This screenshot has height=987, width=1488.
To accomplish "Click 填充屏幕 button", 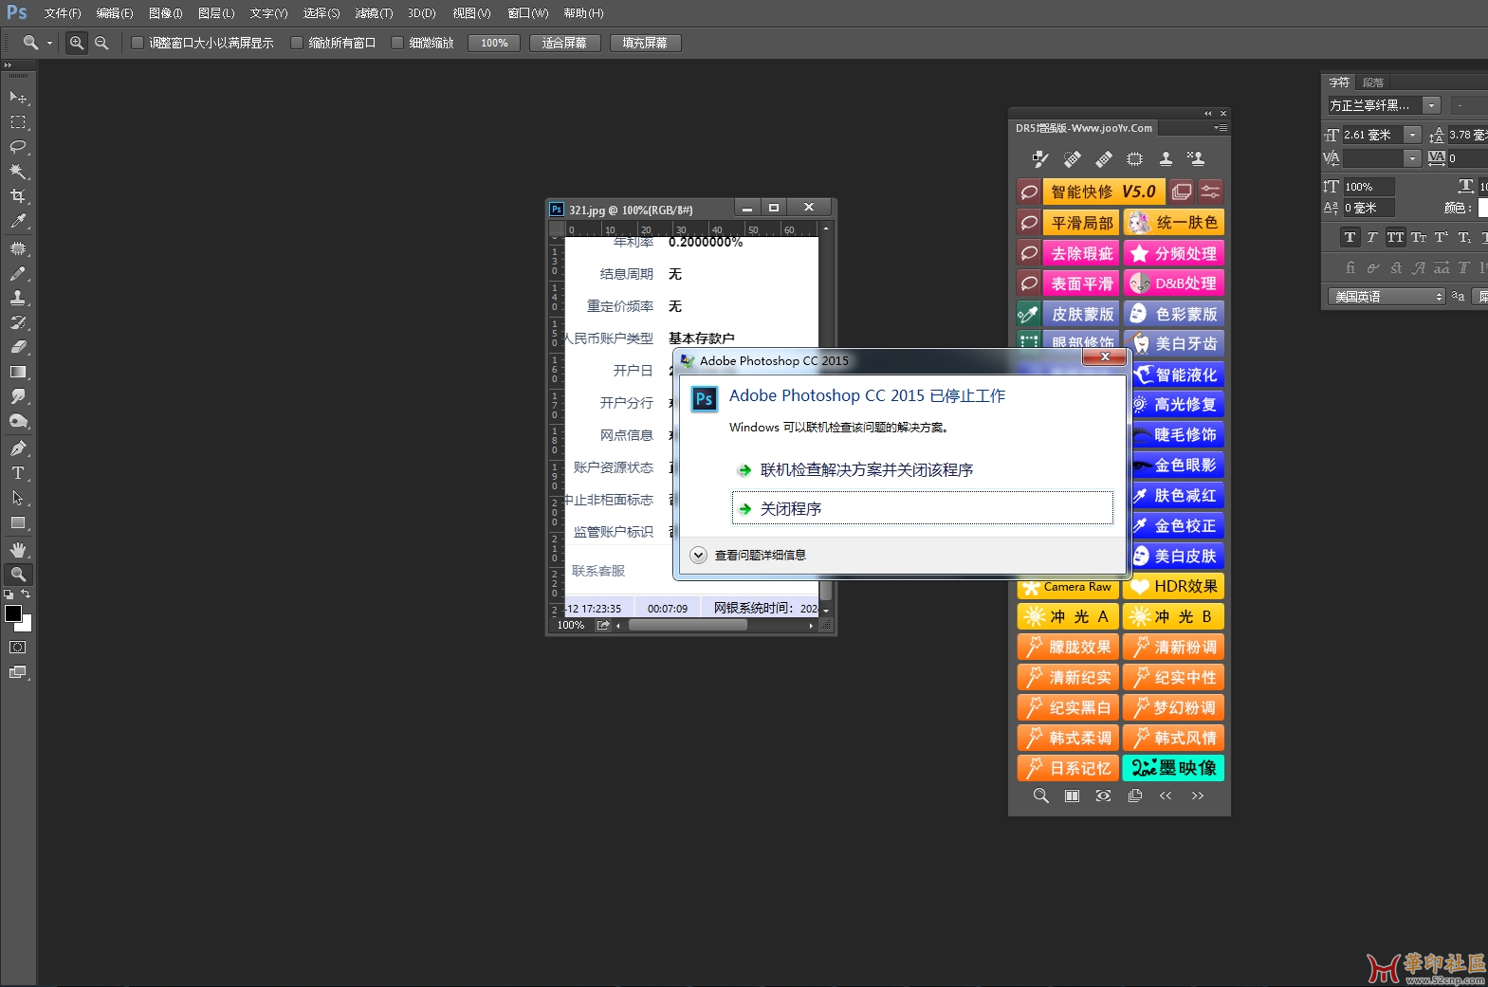I will pyautogui.click(x=645, y=43).
